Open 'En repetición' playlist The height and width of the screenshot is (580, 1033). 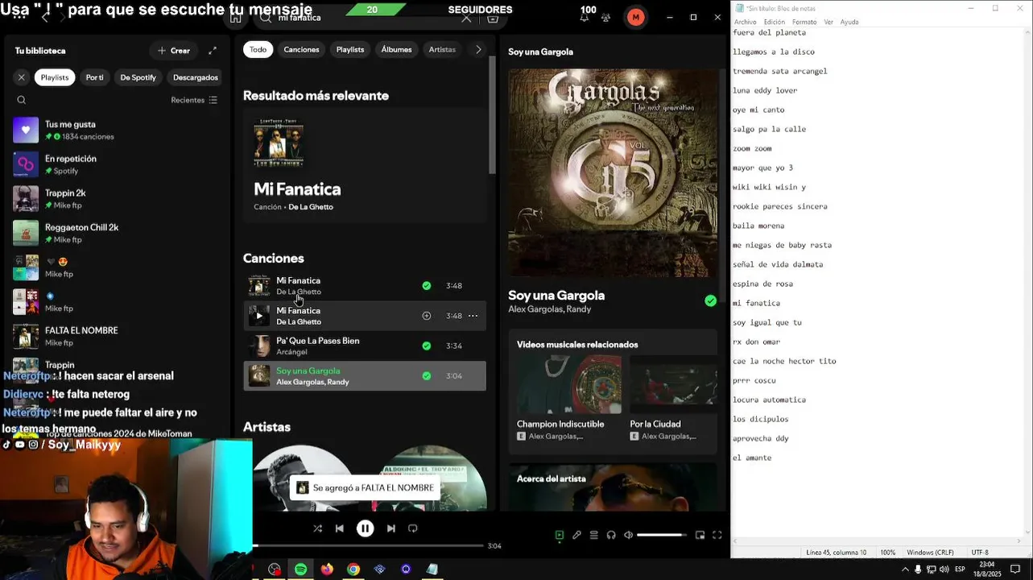[117, 164]
